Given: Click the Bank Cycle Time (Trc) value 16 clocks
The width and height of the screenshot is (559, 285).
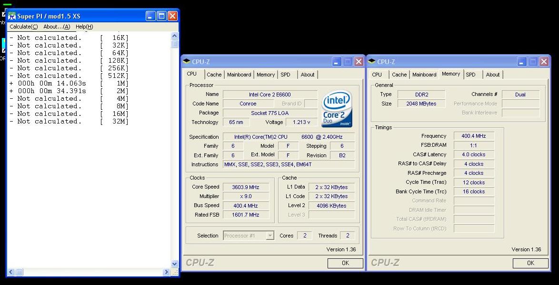Looking at the screenshot, I should tap(474, 192).
